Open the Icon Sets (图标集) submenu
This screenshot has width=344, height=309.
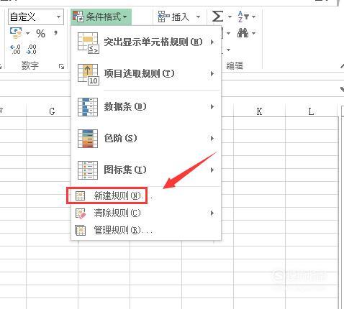(x=146, y=170)
